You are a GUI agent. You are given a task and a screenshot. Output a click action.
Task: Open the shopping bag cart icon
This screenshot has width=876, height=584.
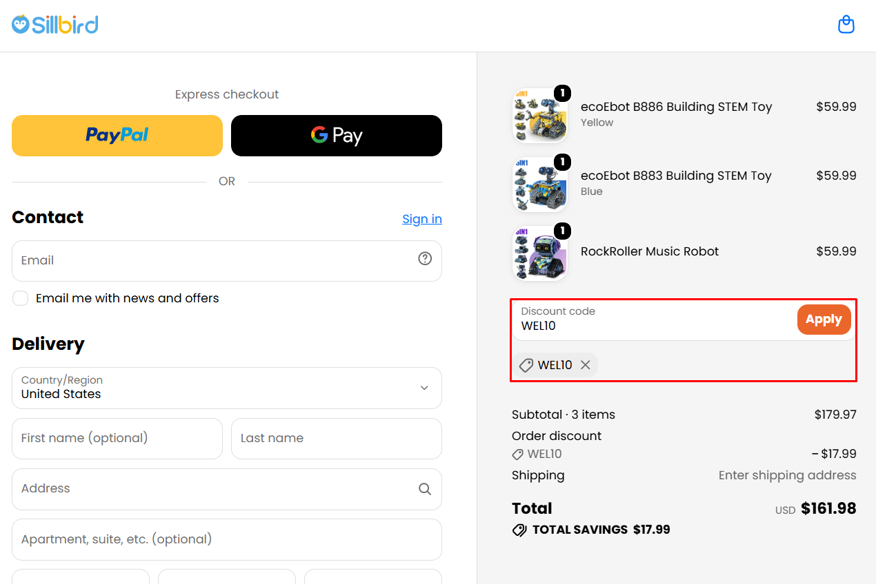846,25
